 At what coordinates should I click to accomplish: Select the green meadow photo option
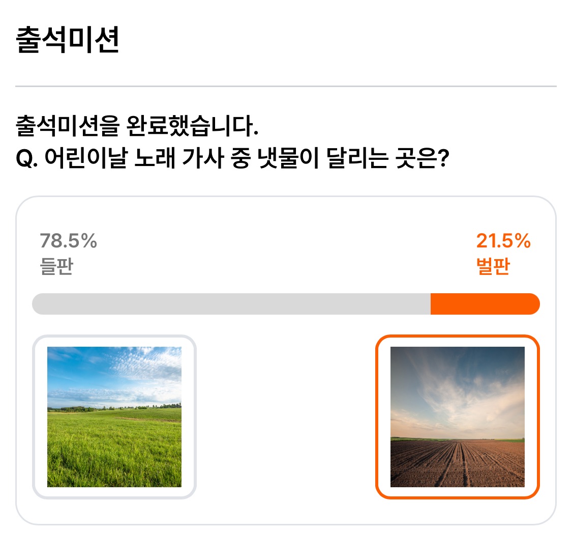point(114,416)
